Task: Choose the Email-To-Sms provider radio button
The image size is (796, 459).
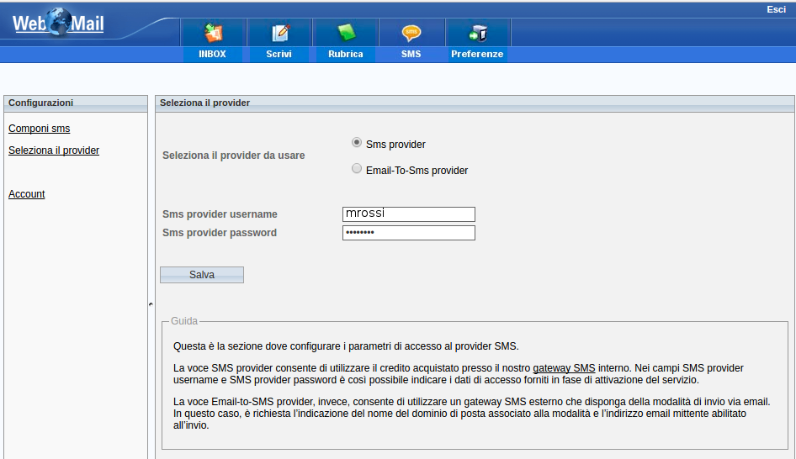Action: pyautogui.click(x=357, y=168)
